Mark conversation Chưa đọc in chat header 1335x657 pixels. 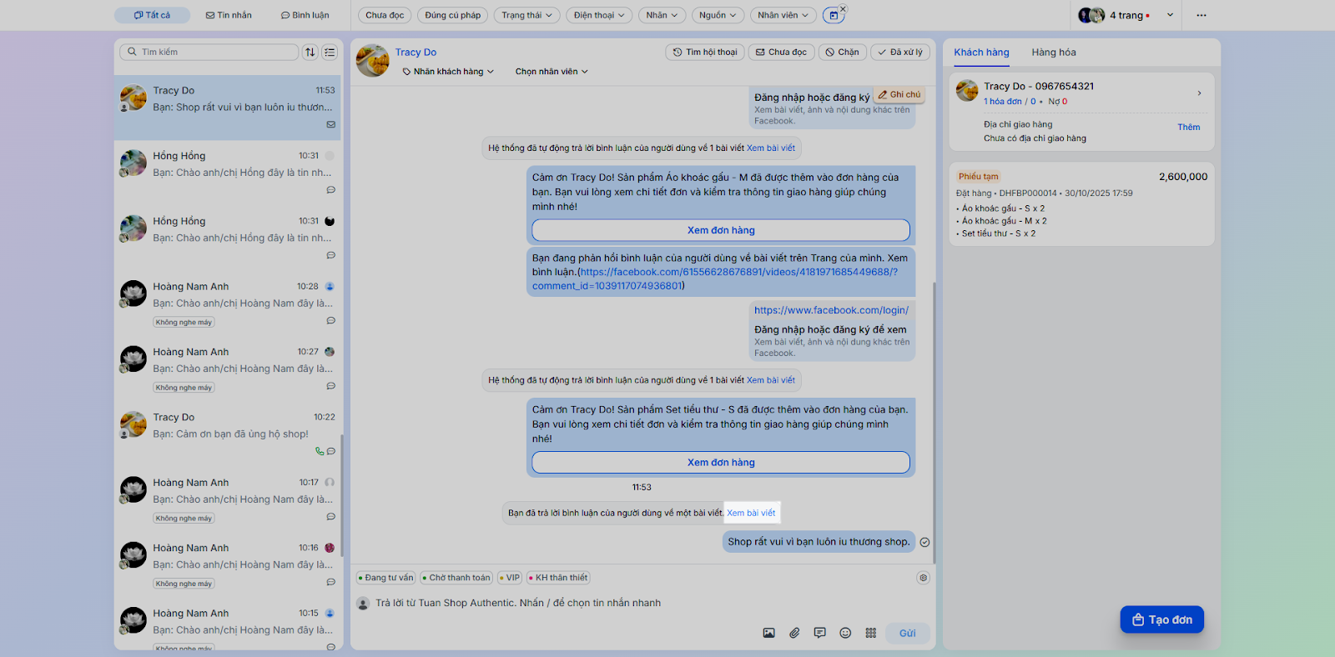(782, 52)
